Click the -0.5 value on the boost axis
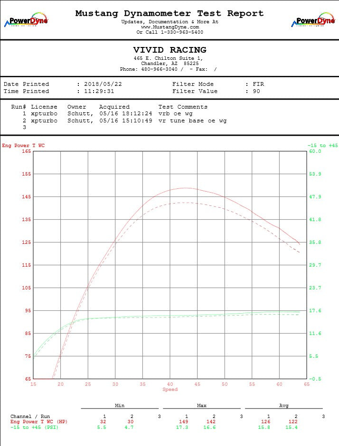The width and height of the screenshot is (339, 446). pos(315,379)
